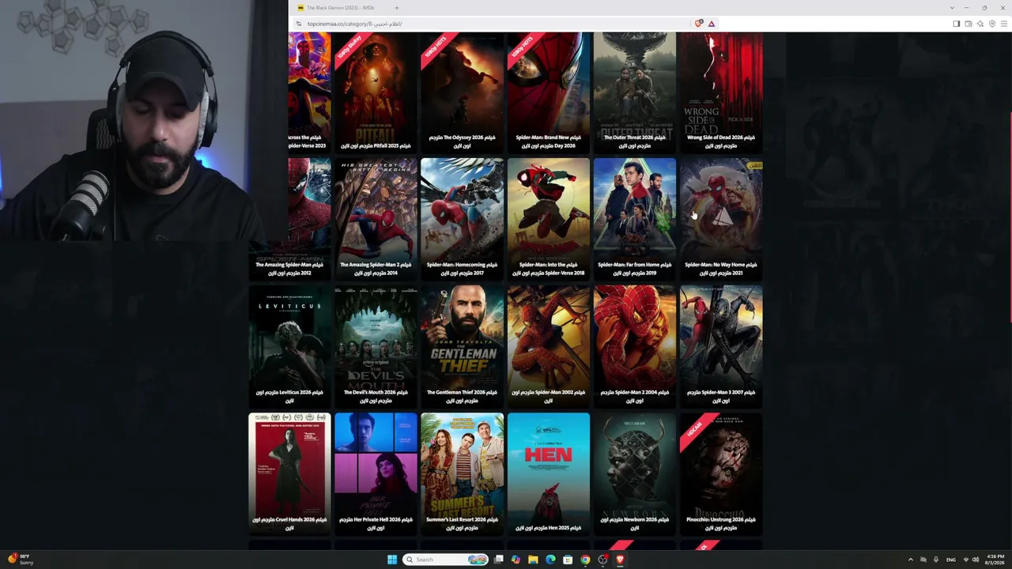The image size is (1012, 569).
Task: Expand the hidden system tray icons
Action: (910, 560)
